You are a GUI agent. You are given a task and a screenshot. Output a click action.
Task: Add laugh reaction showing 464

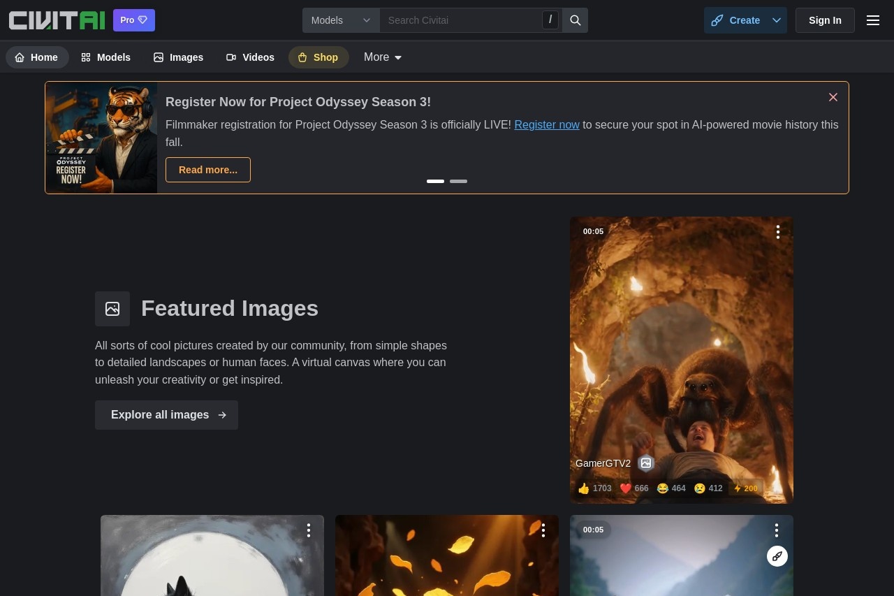point(671,488)
